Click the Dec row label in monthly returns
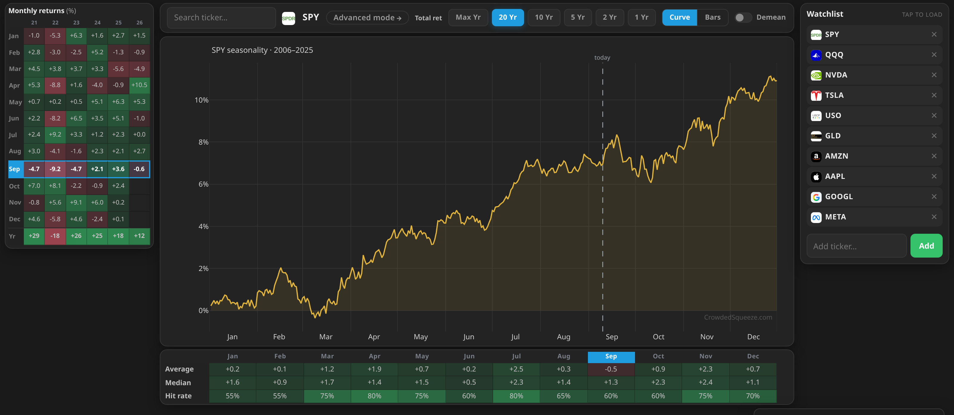Viewport: 954px width, 415px height. pyautogui.click(x=14, y=219)
